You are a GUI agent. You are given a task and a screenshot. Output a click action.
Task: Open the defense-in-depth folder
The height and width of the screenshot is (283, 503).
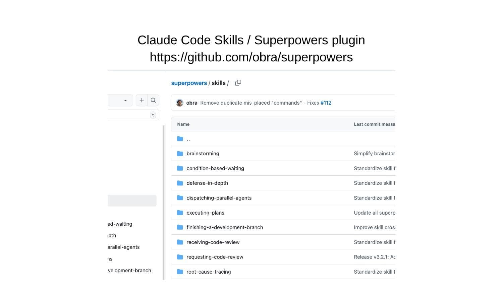[x=207, y=183]
